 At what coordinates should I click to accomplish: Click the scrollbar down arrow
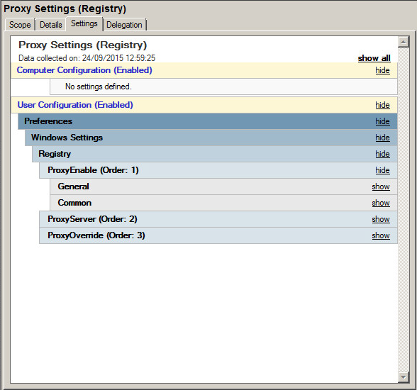click(404, 377)
